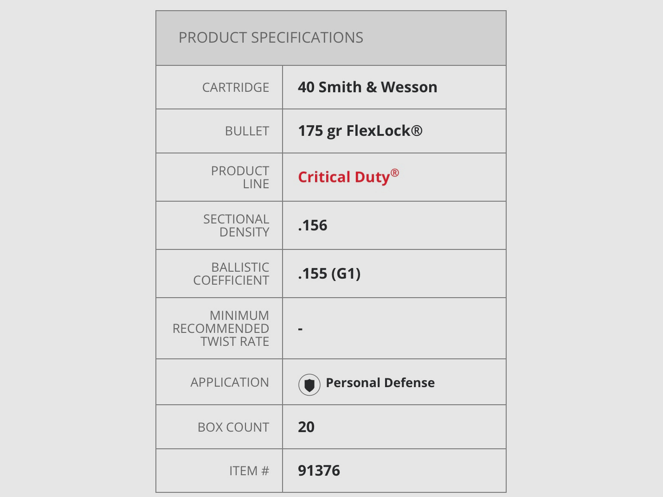The width and height of the screenshot is (663, 497).
Task: Click the PRODUCT LINE label
Action: 240,177
